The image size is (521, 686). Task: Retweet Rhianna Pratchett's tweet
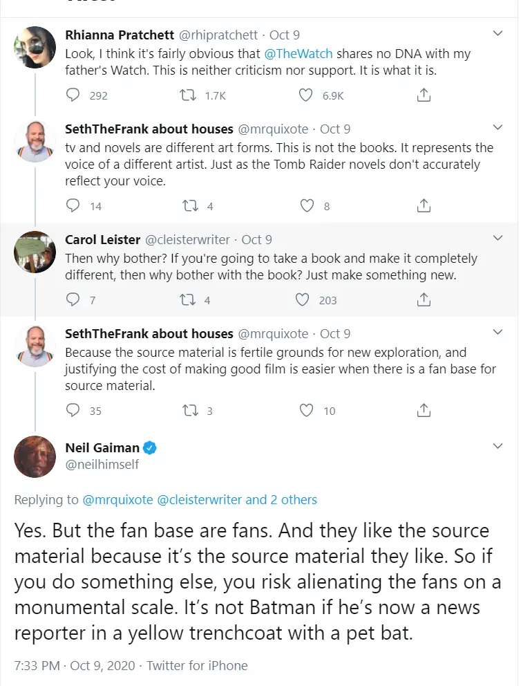pyautogui.click(x=188, y=95)
